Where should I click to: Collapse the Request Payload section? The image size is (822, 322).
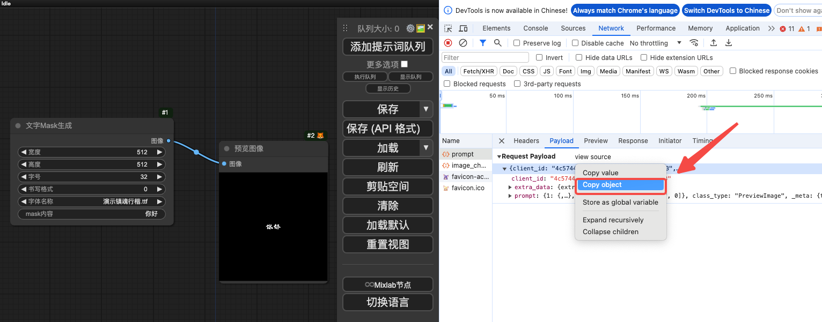point(499,156)
